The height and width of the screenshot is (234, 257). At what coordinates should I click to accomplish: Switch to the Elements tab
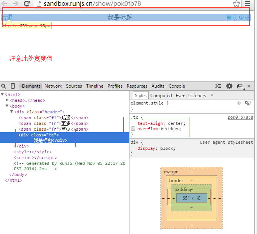coord(31,86)
